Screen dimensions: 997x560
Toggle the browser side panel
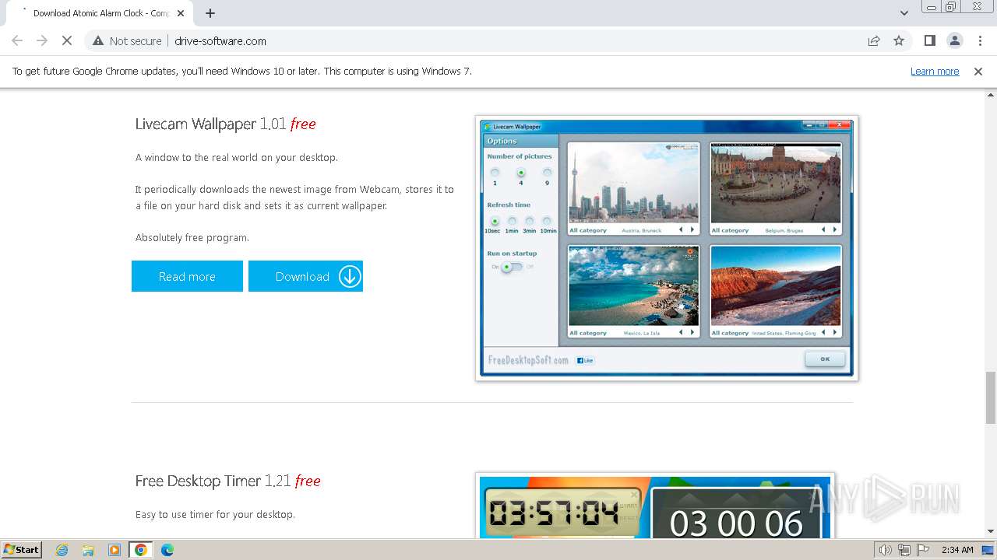click(929, 40)
